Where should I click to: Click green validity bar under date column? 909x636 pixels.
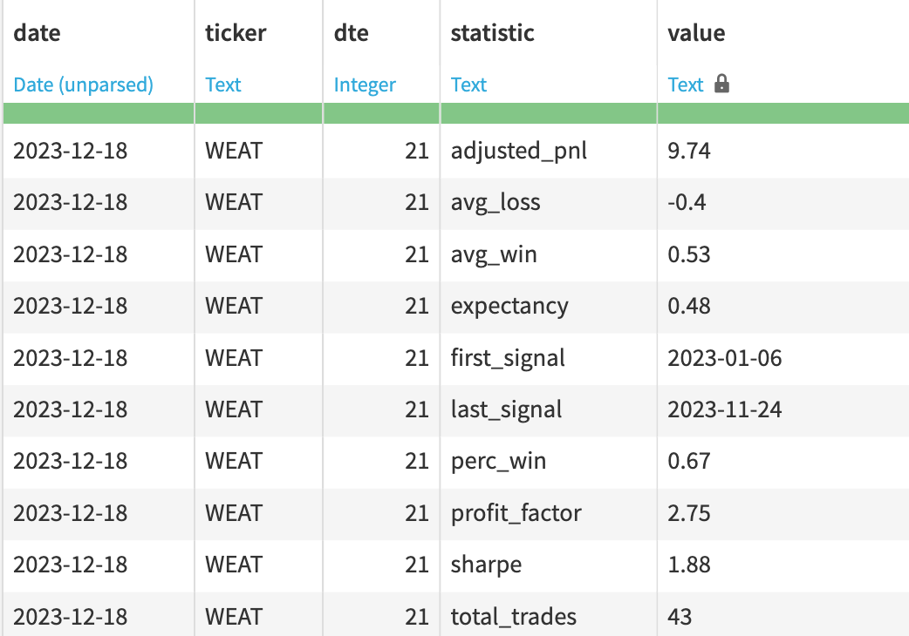click(98, 113)
